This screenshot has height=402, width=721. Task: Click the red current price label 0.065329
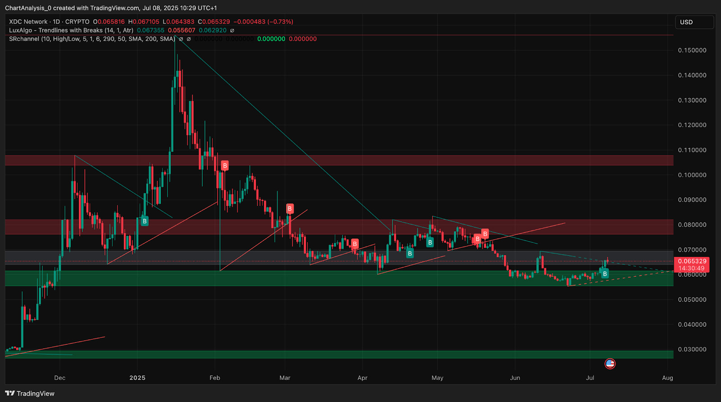tap(692, 261)
